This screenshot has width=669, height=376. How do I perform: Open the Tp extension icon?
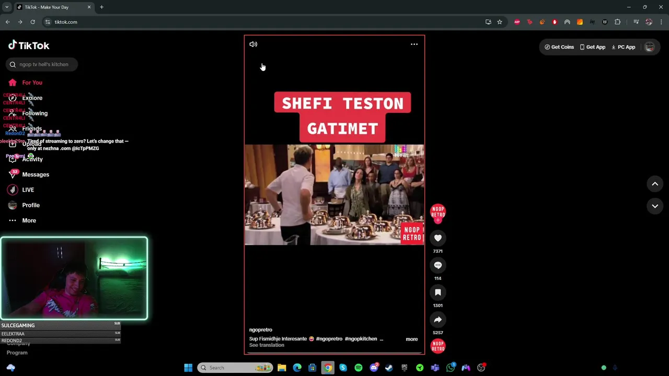[x=529, y=22]
